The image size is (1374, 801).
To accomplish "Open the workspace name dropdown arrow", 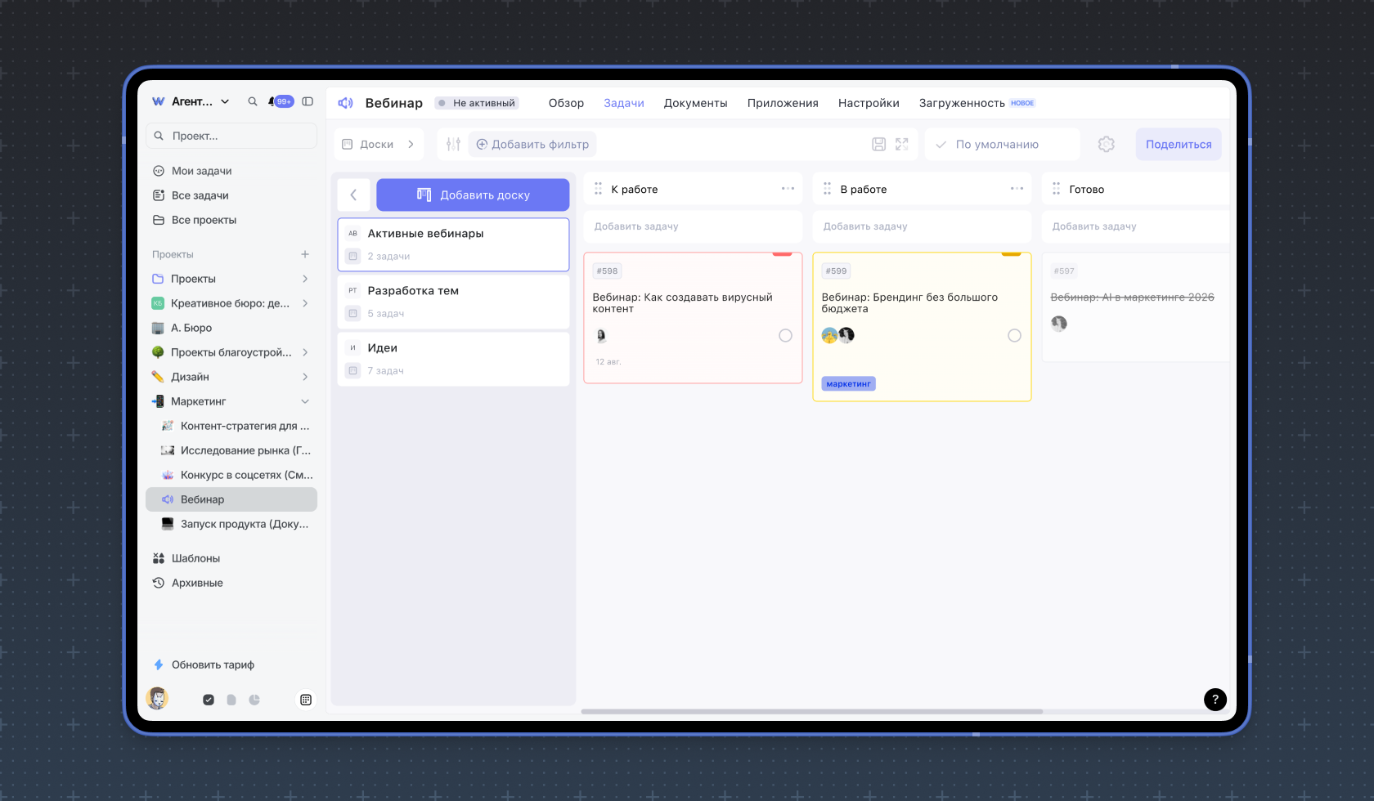I will (225, 101).
